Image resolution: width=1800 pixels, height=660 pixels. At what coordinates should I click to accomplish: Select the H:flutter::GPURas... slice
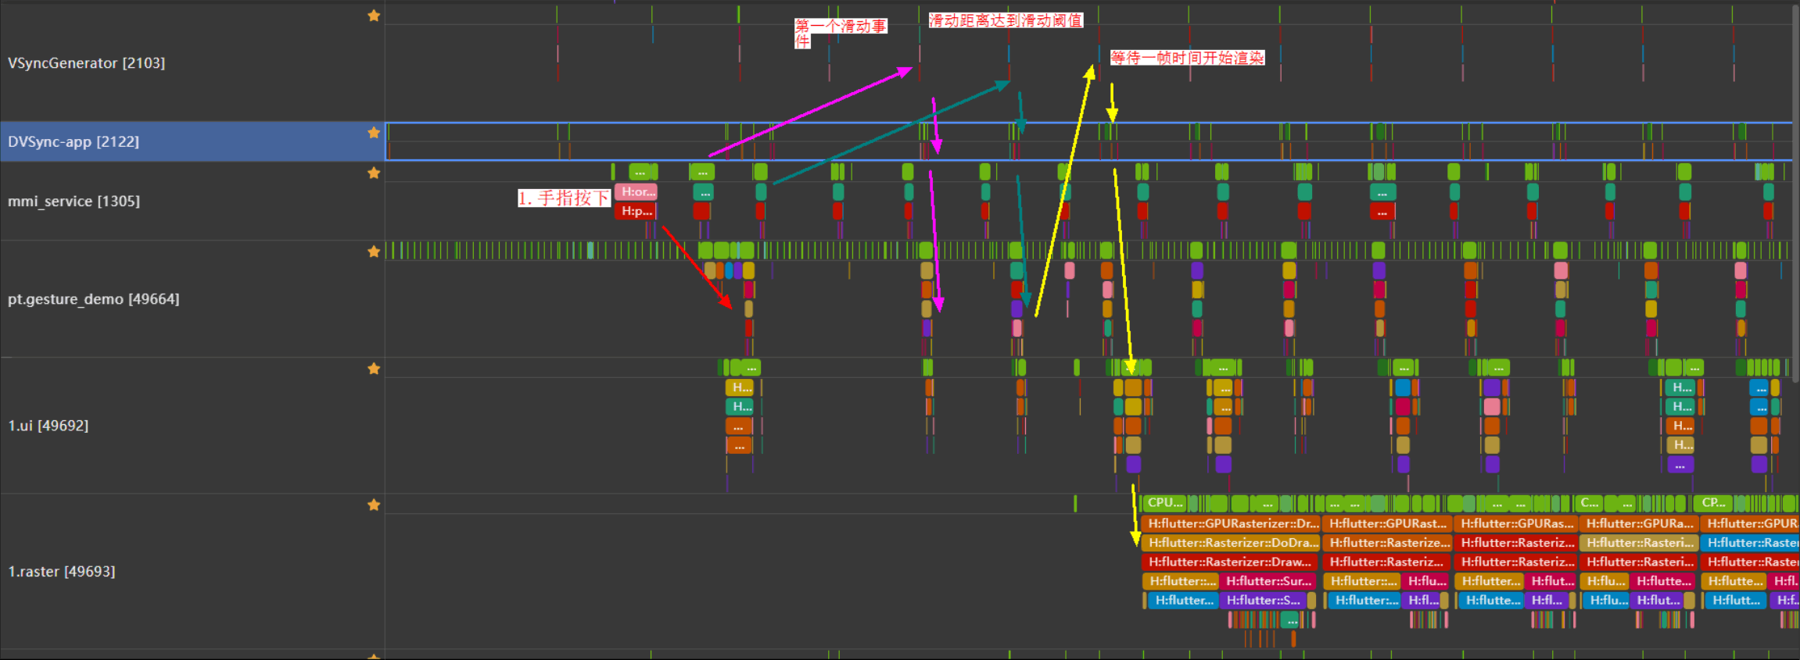(1516, 523)
